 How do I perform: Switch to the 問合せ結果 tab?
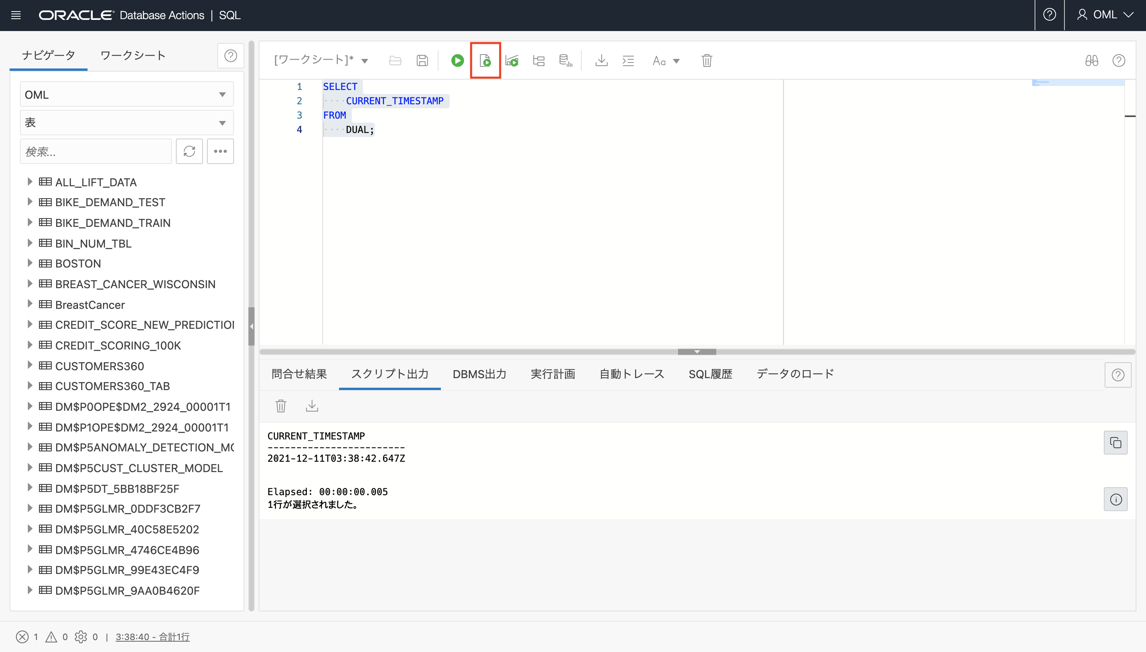299,374
